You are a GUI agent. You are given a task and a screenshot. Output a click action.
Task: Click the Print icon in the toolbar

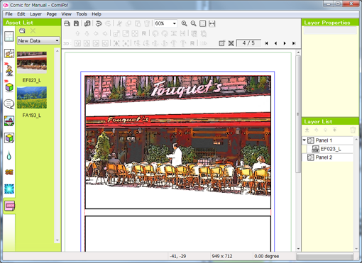pyautogui.click(x=67, y=23)
